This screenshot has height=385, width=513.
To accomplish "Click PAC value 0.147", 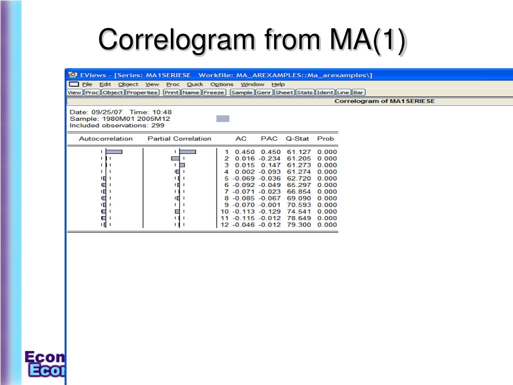I will pos(271,165).
